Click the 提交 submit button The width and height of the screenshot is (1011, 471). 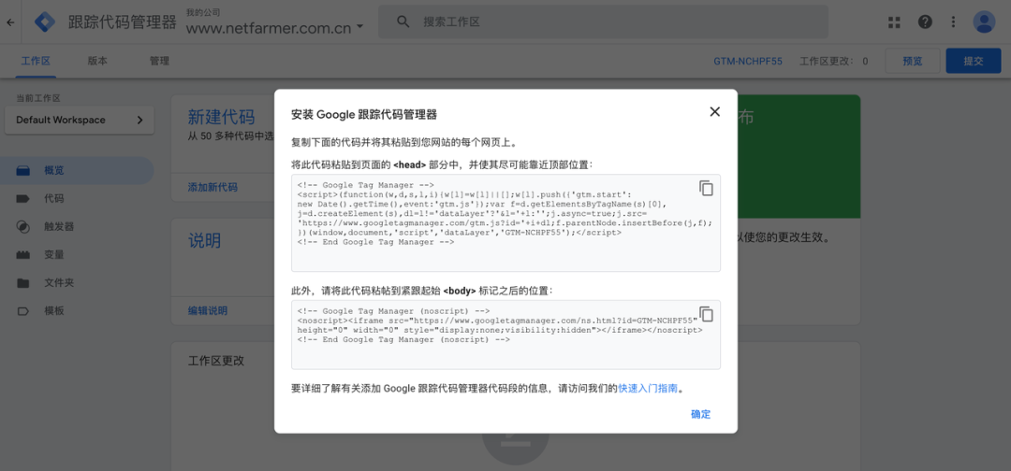pyautogui.click(x=973, y=61)
